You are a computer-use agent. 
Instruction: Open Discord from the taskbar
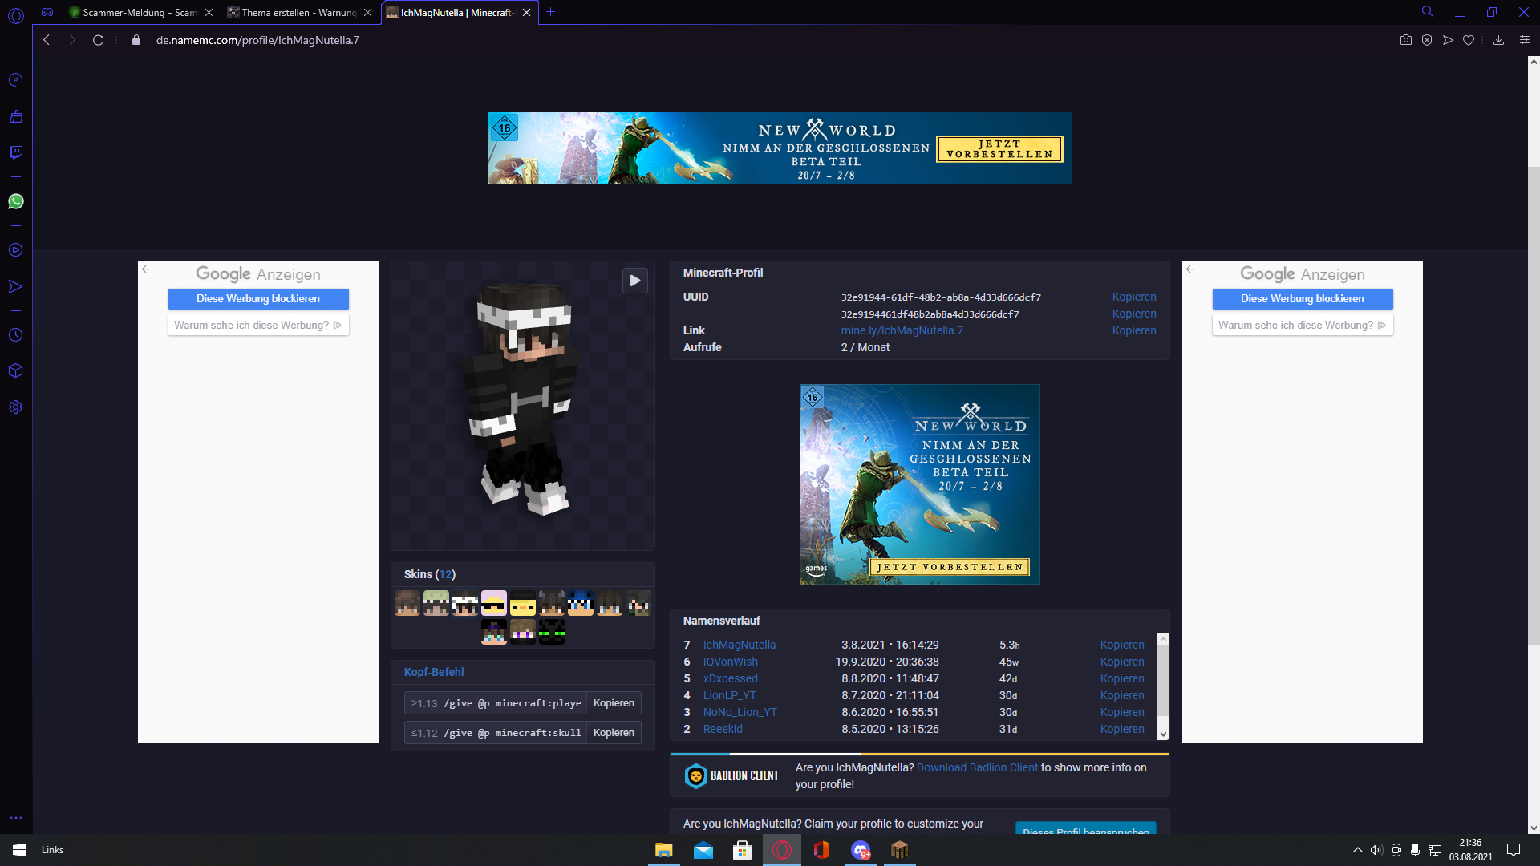point(861,850)
